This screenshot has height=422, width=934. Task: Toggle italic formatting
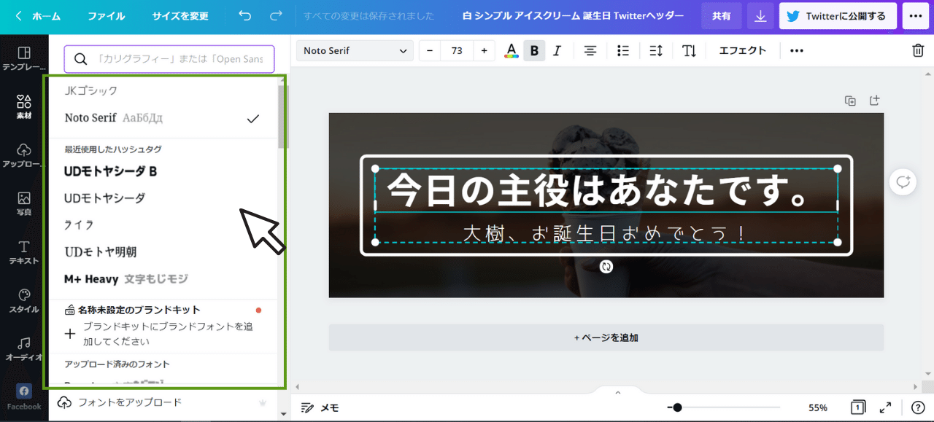[x=557, y=50]
